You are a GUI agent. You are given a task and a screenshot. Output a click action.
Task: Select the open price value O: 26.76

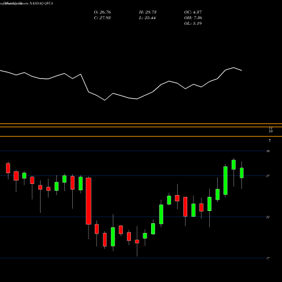[102, 12]
